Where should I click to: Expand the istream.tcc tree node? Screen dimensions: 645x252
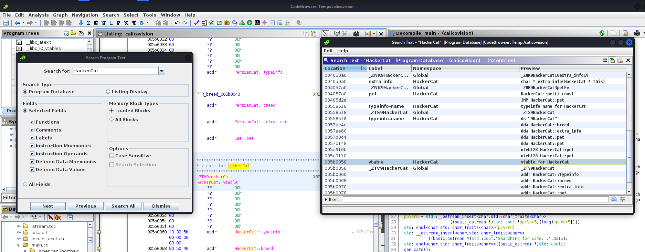click(x=19, y=226)
